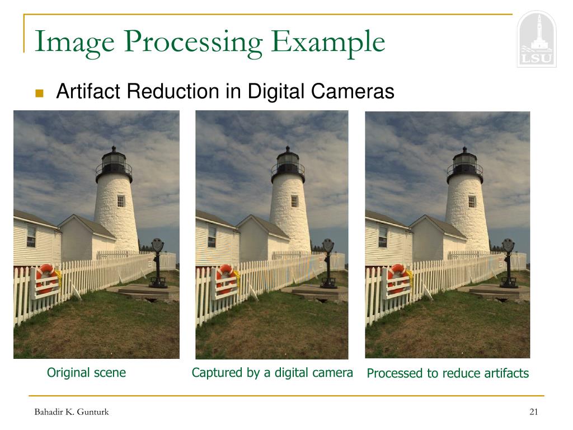The height and width of the screenshot is (430, 573).
Task: Click the "Image Processing Example" slide title
Action: pyautogui.click(x=210, y=43)
